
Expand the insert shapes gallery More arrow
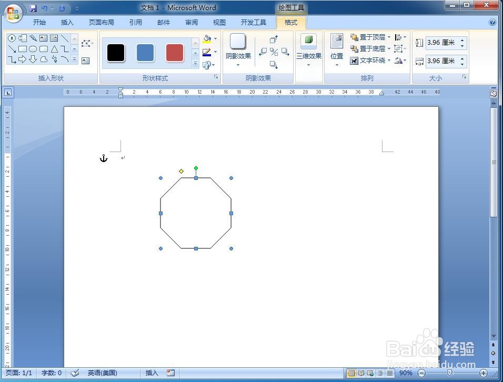click(x=74, y=59)
